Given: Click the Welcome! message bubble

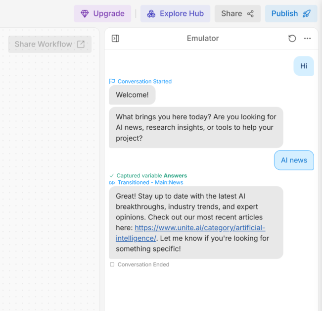Looking at the screenshot, I should pos(132,95).
